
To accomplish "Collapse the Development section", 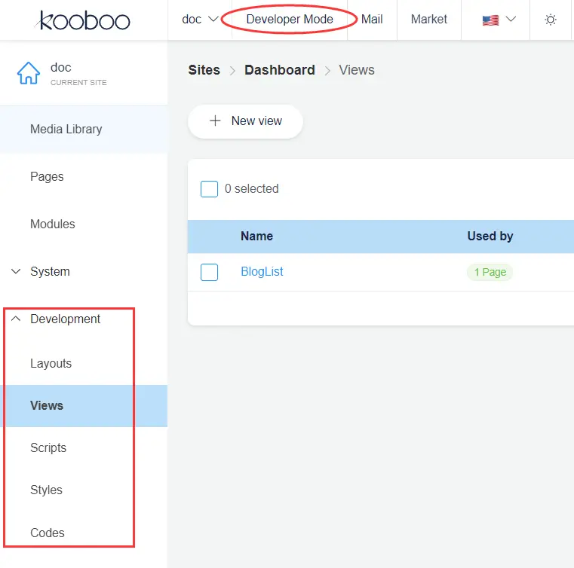I will pos(17,319).
